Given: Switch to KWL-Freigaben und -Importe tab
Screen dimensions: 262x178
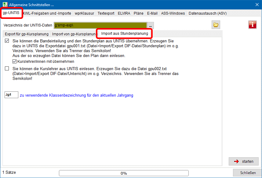Looking at the screenshot, I should click(x=47, y=13).
